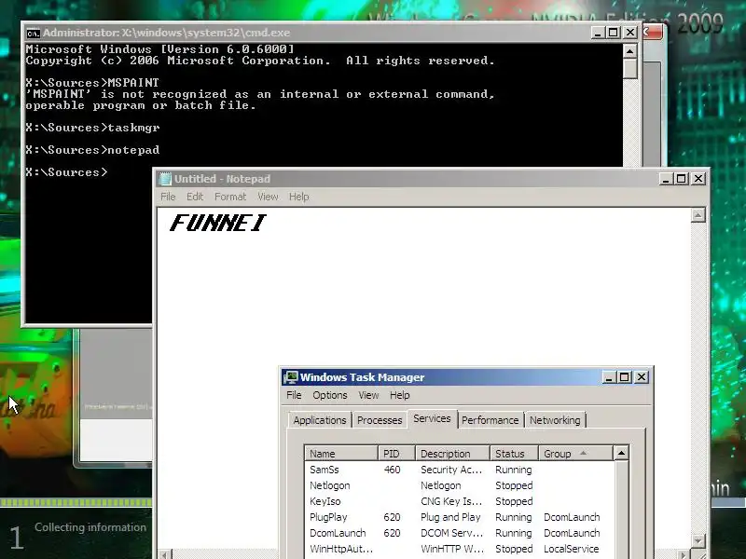Click the Task Manager title bar icon
Viewport: 746px width, 559px height.
pos(290,377)
